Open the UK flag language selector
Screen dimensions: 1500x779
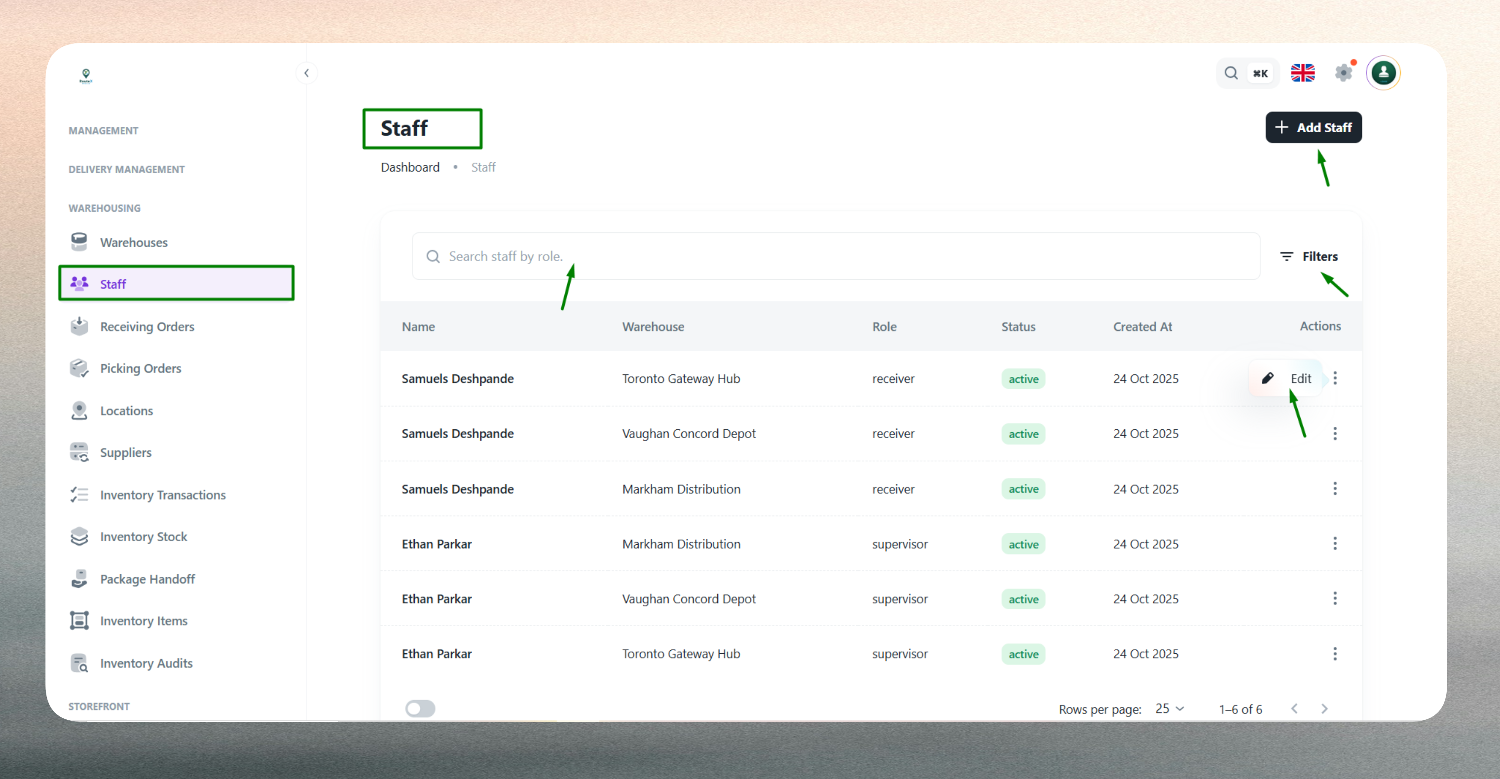pyautogui.click(x=1303, y=72)
